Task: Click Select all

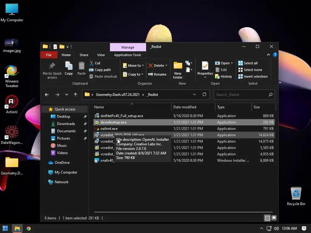Action: [248, 63]
